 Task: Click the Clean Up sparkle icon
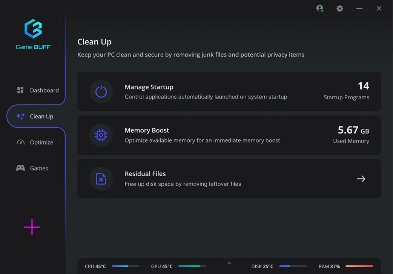20,116
